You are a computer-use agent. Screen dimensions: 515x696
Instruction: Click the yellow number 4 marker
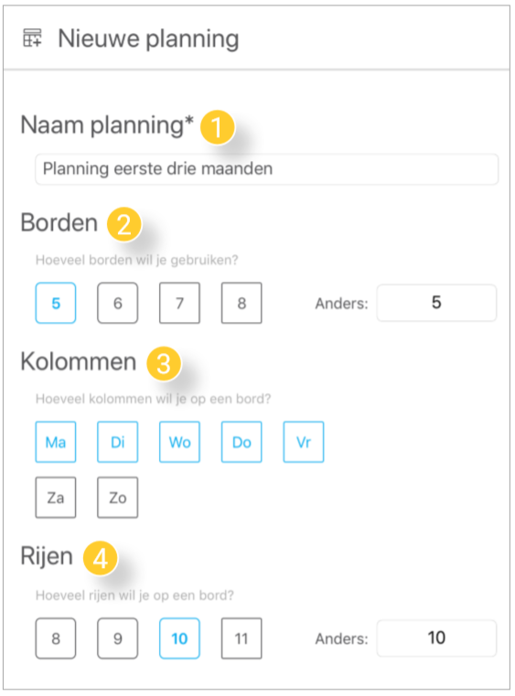[x=101, y=558]
